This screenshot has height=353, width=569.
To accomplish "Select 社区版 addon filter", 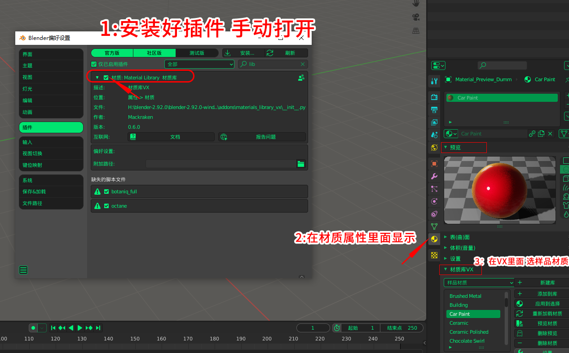I will point(154,53).
